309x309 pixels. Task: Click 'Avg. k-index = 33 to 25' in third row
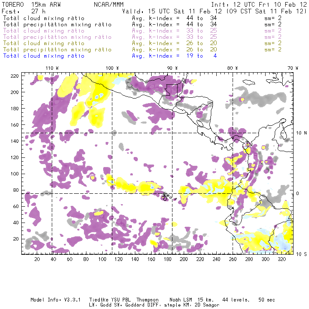click(175, 31)
